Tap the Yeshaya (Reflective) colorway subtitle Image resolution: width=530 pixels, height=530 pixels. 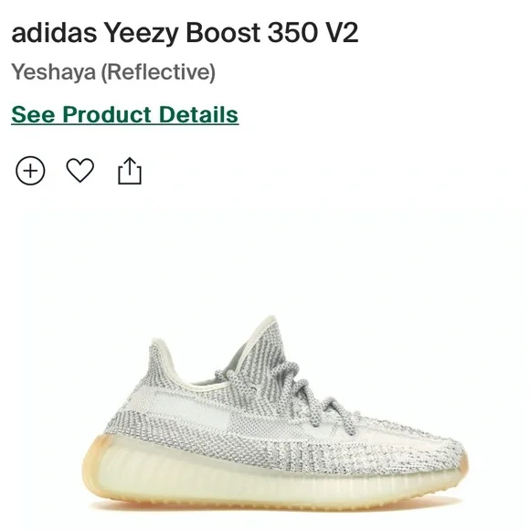pyautogui.click(x=113, y=72)
